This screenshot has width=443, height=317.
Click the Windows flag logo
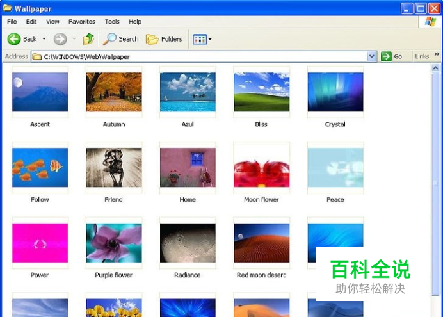click(430, 22)
